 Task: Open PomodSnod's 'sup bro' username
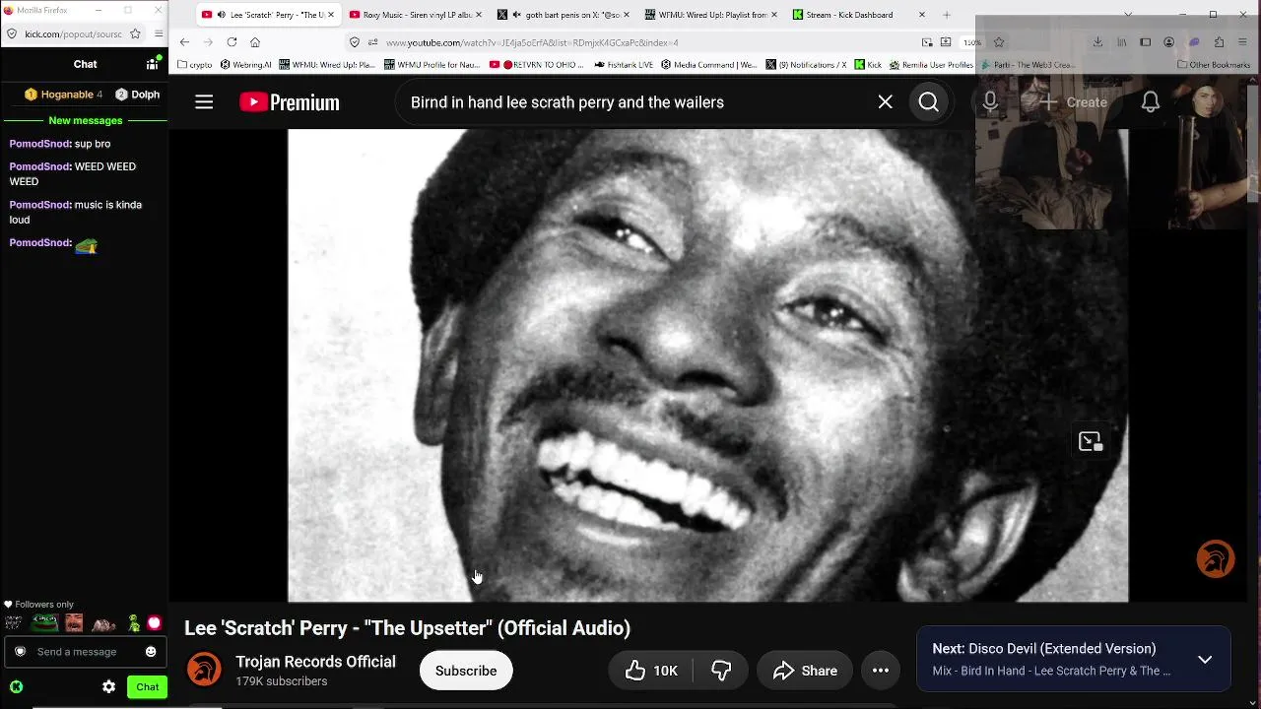pyautogui.click(x=40, y=144)
